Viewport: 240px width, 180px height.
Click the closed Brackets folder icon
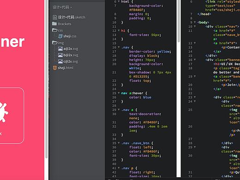54,24
